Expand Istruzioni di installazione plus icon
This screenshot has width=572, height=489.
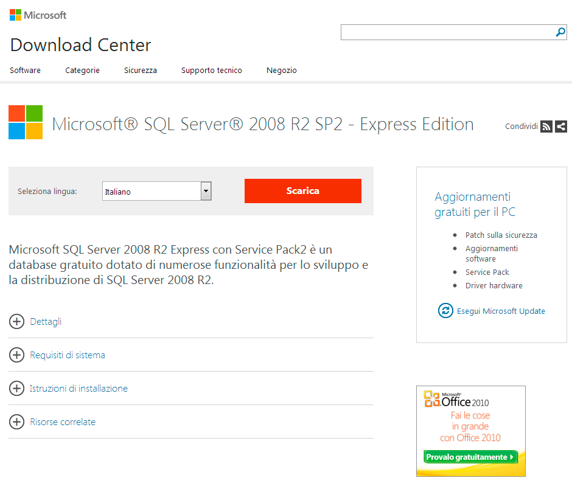click(16, 389)
